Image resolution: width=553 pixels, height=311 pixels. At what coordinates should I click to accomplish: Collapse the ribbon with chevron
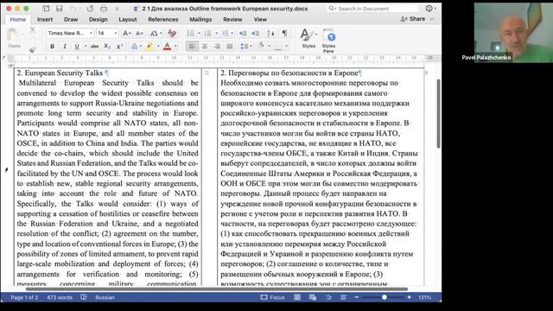(432, 19)
